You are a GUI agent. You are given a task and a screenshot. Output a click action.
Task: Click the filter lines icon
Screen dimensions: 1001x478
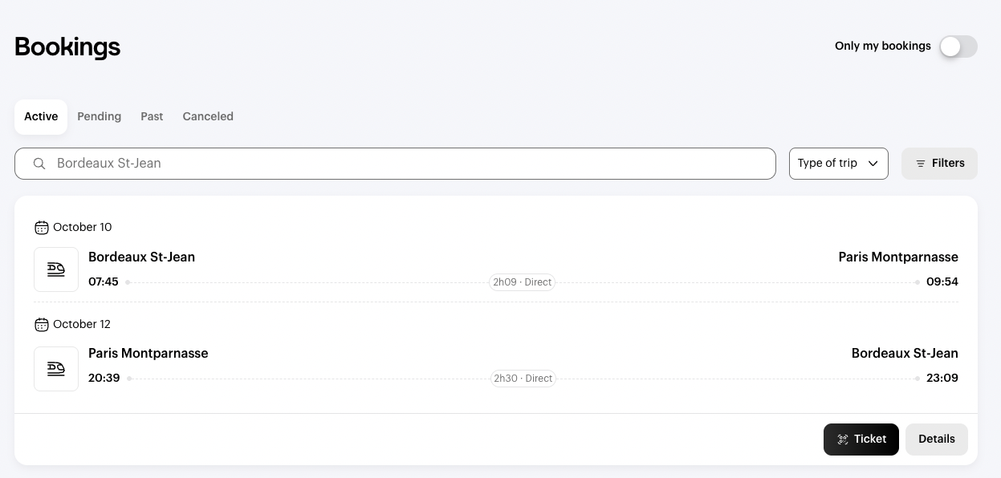(921, 164)
